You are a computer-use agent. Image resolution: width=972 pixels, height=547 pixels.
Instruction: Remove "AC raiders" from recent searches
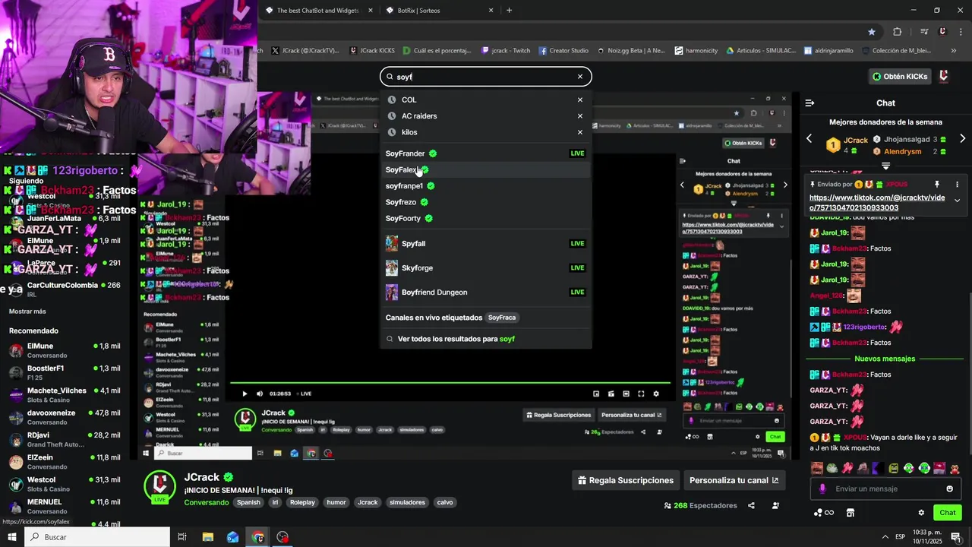[x=580, y=116]
